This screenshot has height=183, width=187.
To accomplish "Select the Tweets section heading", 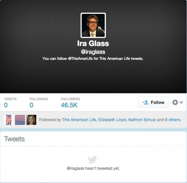I will (x=14, y=139).
